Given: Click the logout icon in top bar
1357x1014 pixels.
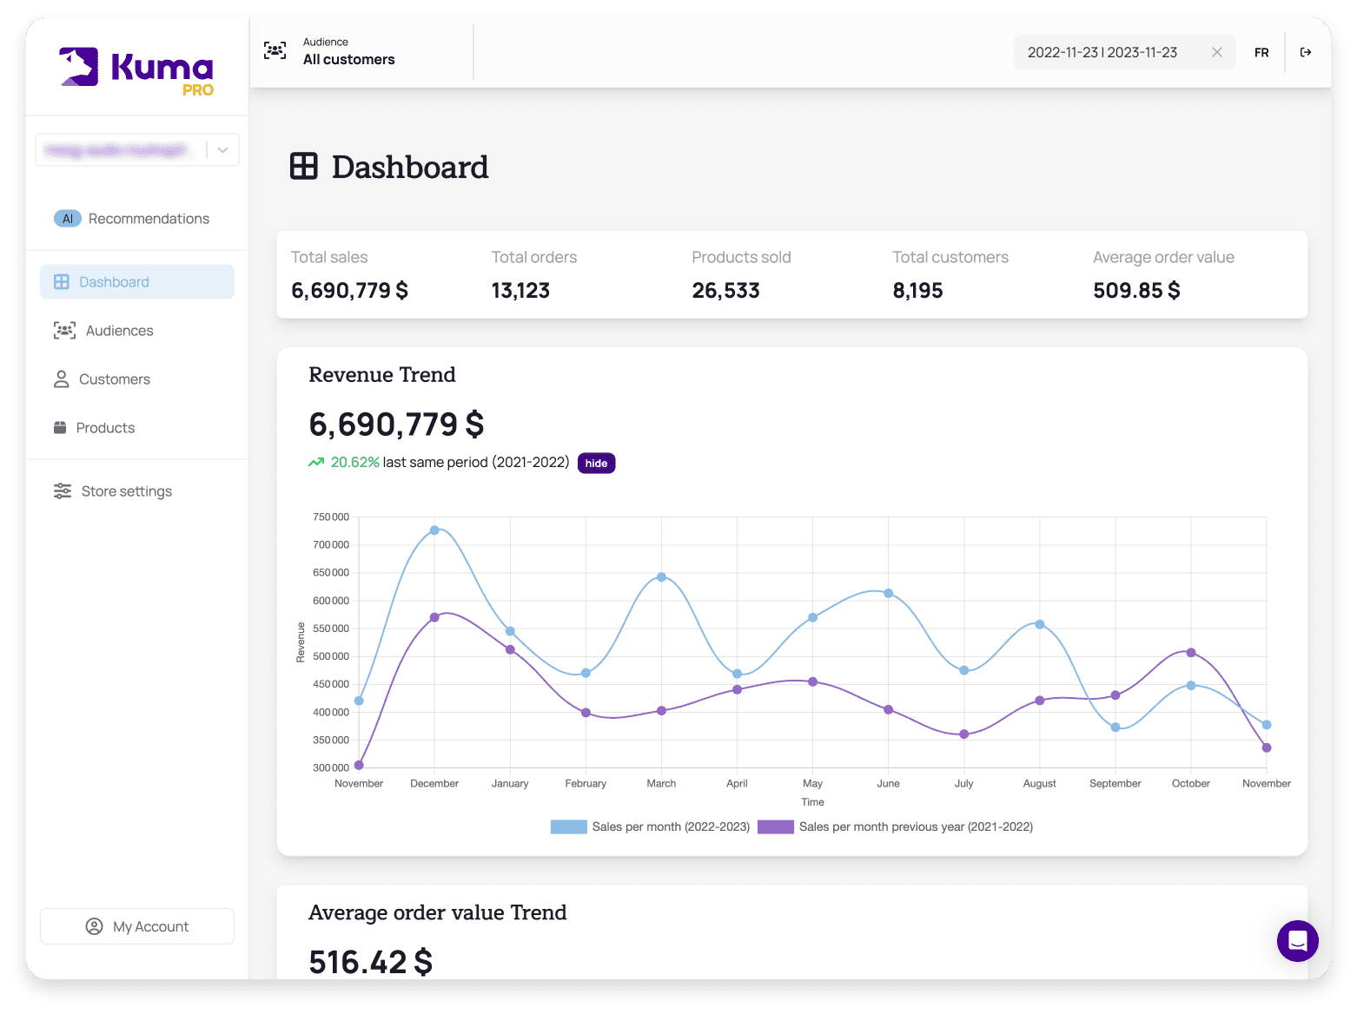Looking at the screenshot, I should [x=1306, y=52].
